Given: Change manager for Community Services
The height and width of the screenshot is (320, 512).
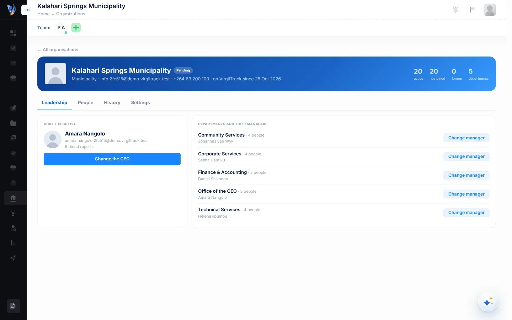Looking at the screenshot, I should pos(466,138).
